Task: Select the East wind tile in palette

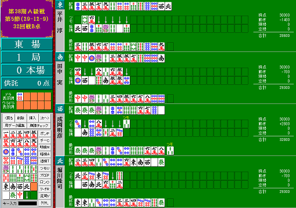Action: pos(6,187)
